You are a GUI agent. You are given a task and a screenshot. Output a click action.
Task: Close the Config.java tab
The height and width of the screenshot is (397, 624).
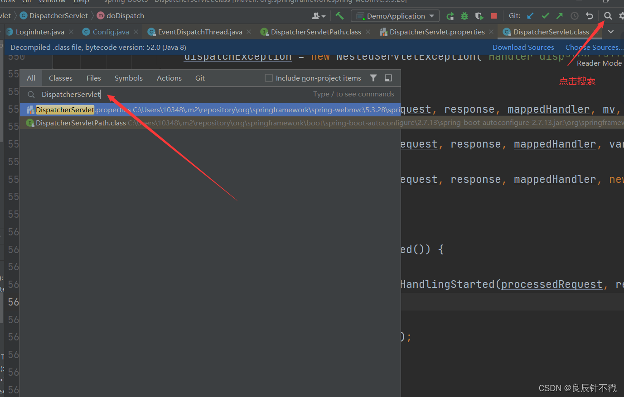click(136, 32)
